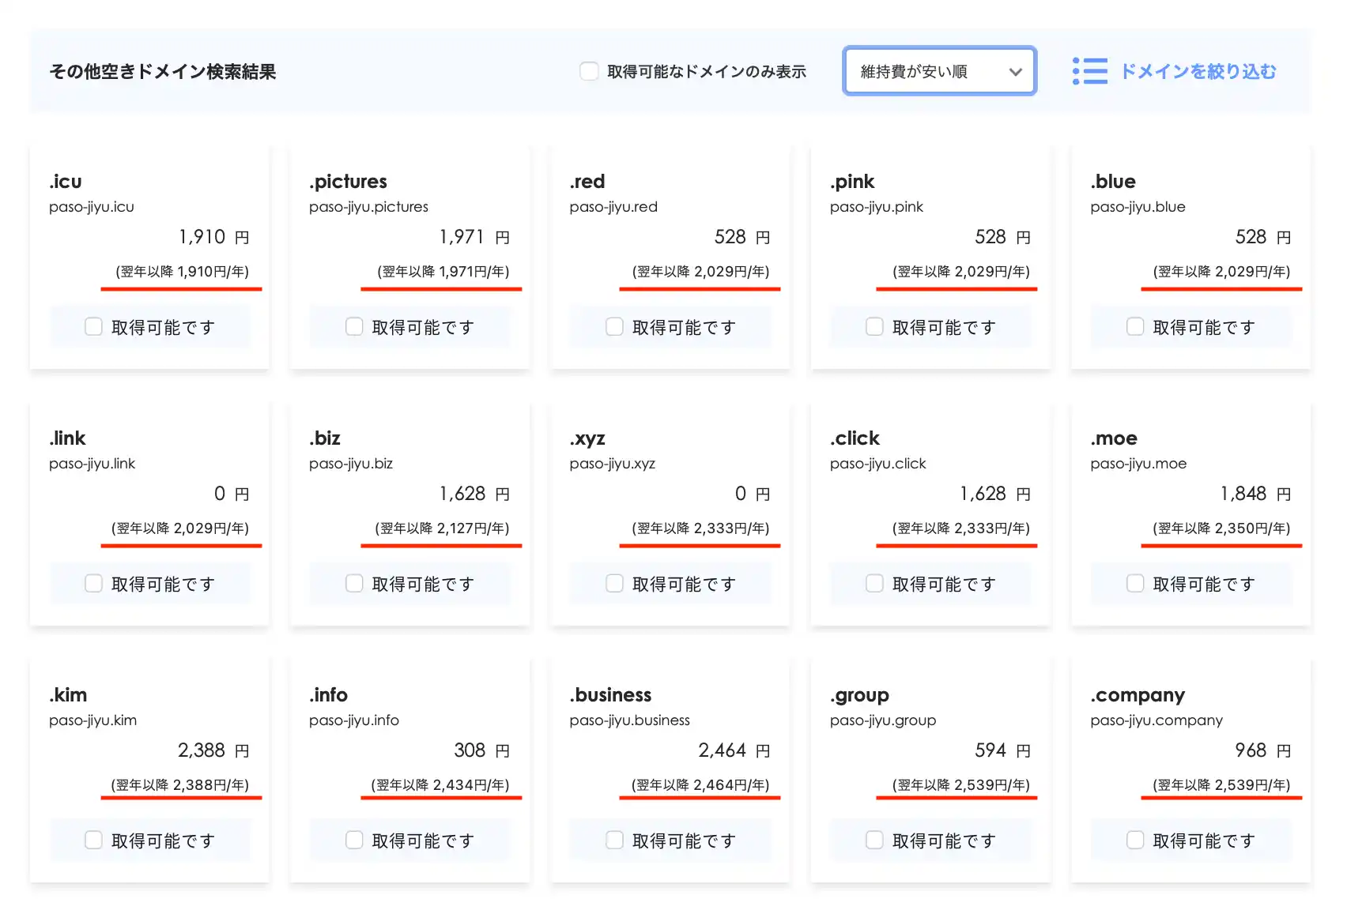
Task: Click the 968 円 price on .company
Action: tap(1263, 750)
